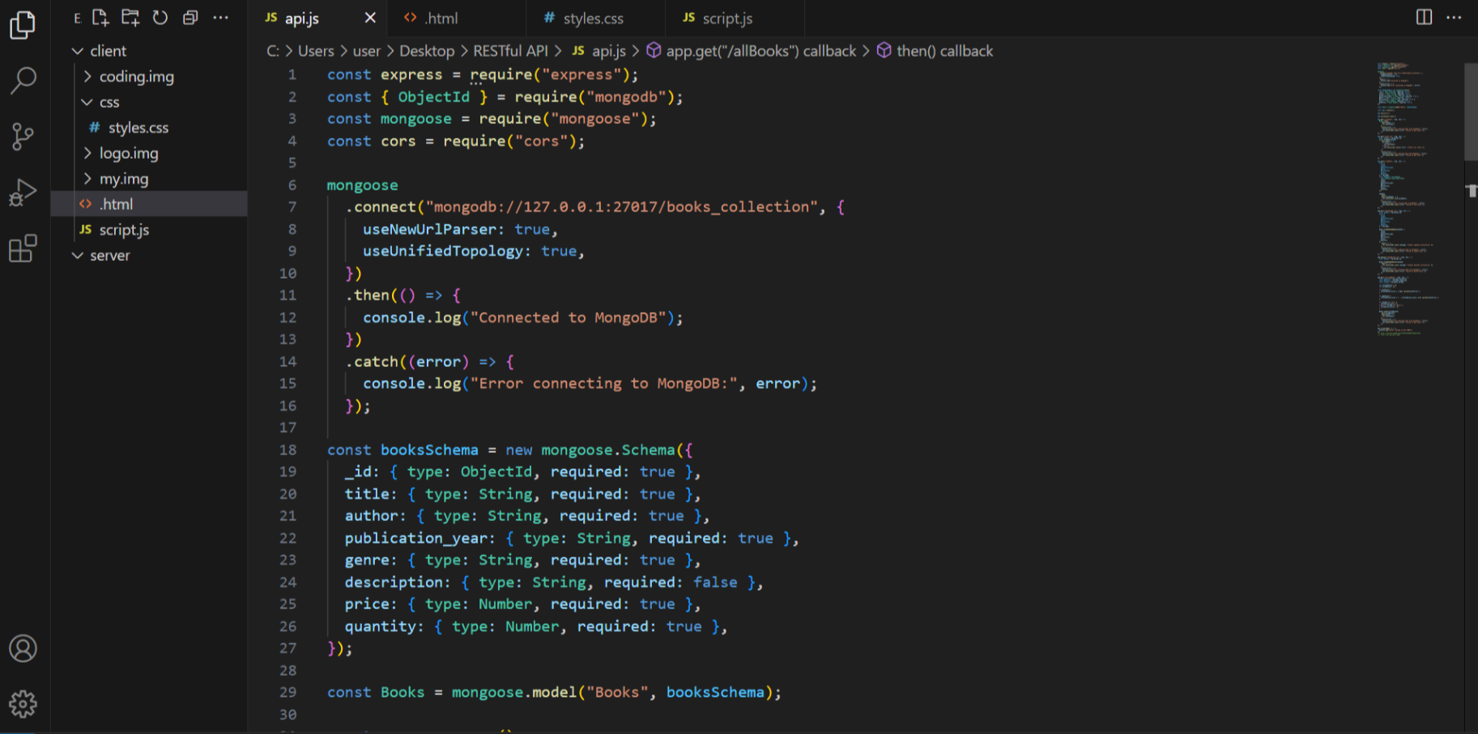Click line number 29 in the gutter

(x=288, y=692)
